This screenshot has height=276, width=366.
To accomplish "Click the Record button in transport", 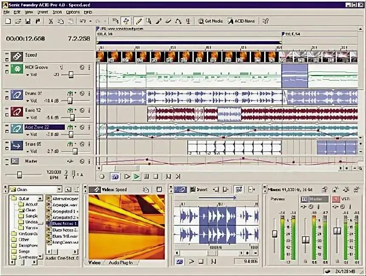I will 102,177.
